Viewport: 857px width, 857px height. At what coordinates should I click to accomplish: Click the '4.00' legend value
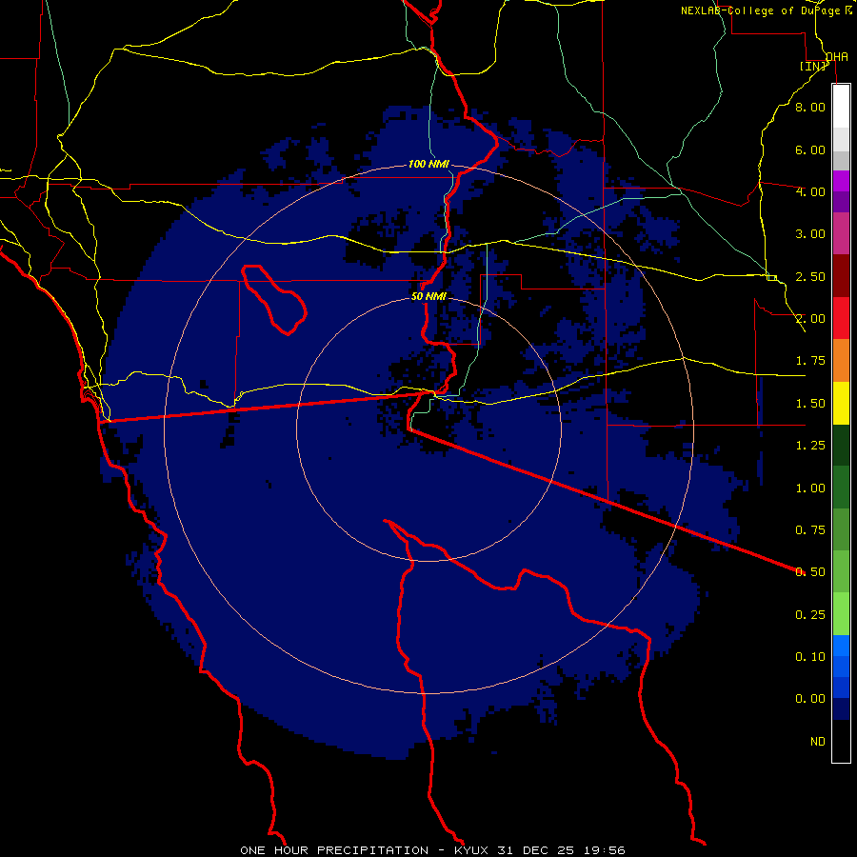[810, 191]
